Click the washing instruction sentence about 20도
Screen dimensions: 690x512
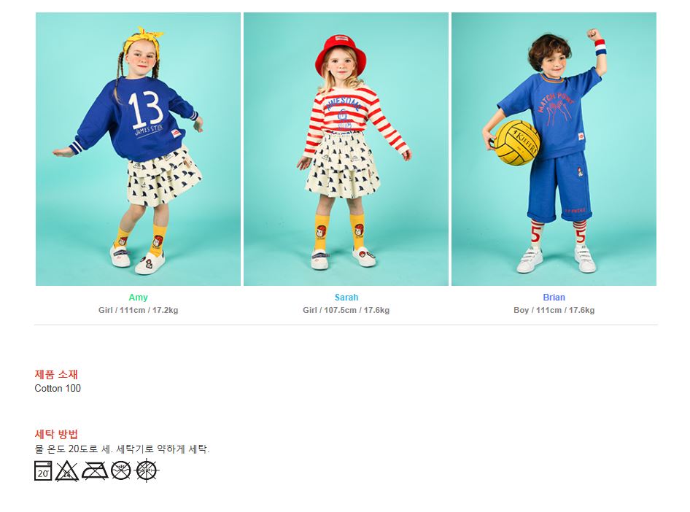[123, 449]
